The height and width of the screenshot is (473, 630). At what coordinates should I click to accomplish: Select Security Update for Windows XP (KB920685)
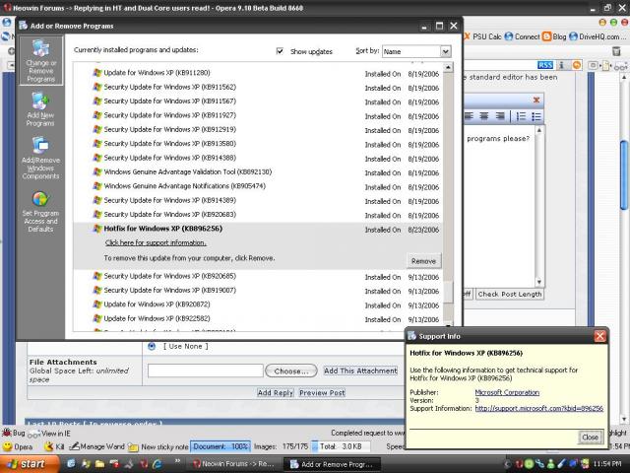point(258,276)
